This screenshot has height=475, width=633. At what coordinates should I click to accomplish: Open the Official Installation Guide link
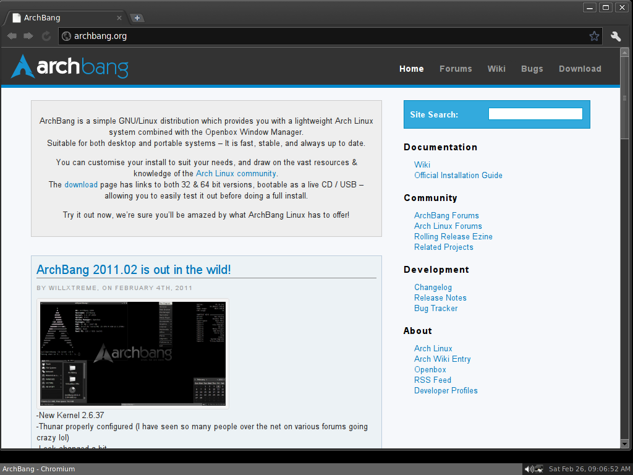458,175
